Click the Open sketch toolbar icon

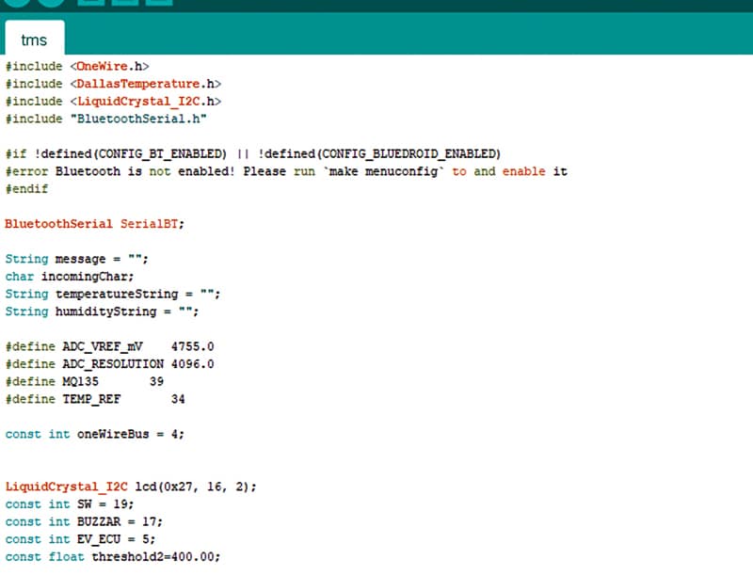click(123, 3)
